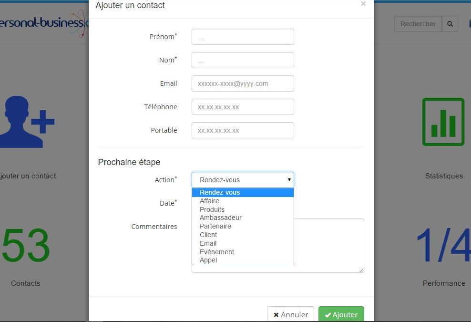Click the Rechercher search box
Screen dimensions: 471x322
[418, 24]
